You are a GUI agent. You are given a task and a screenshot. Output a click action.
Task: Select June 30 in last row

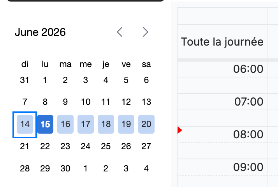(x=65, y=168)
